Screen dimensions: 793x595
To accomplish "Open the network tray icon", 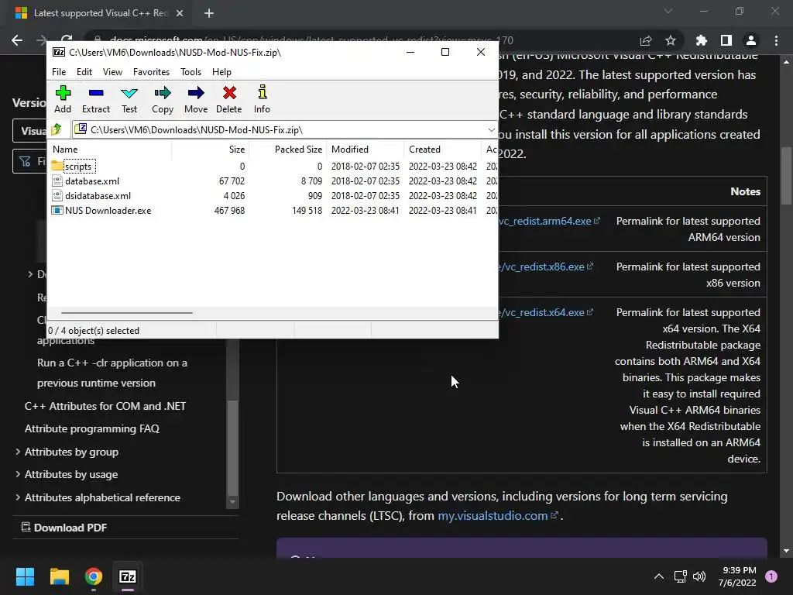I will (x=680, y=576).
